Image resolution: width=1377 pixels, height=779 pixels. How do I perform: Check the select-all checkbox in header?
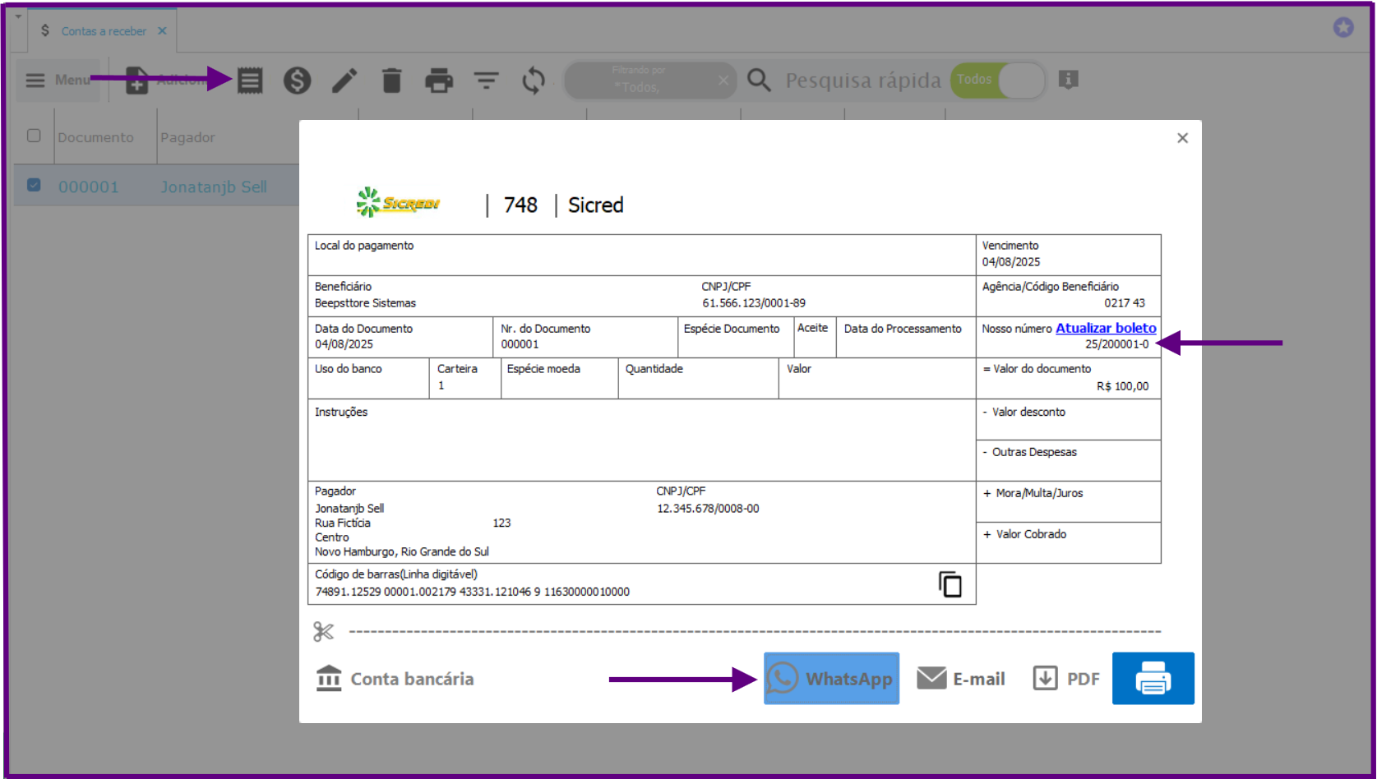[34, 136]
